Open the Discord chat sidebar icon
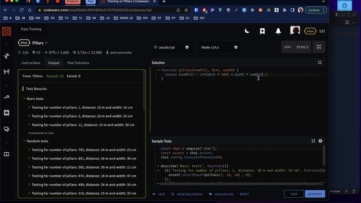Image resolution: width=361 pixels, height=203 pixels. pyautogui.click(x=6, y=113)
